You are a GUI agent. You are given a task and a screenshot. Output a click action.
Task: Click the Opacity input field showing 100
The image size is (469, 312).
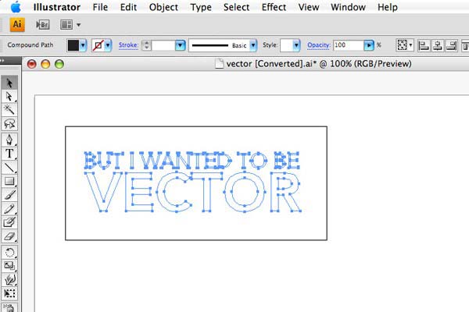[349, 45]
